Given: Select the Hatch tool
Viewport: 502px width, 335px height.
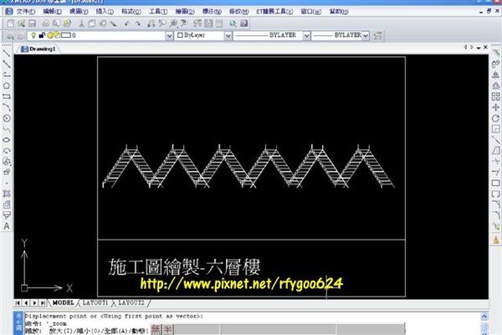Looking at the screenshot, I should click(x=7, y=193).
